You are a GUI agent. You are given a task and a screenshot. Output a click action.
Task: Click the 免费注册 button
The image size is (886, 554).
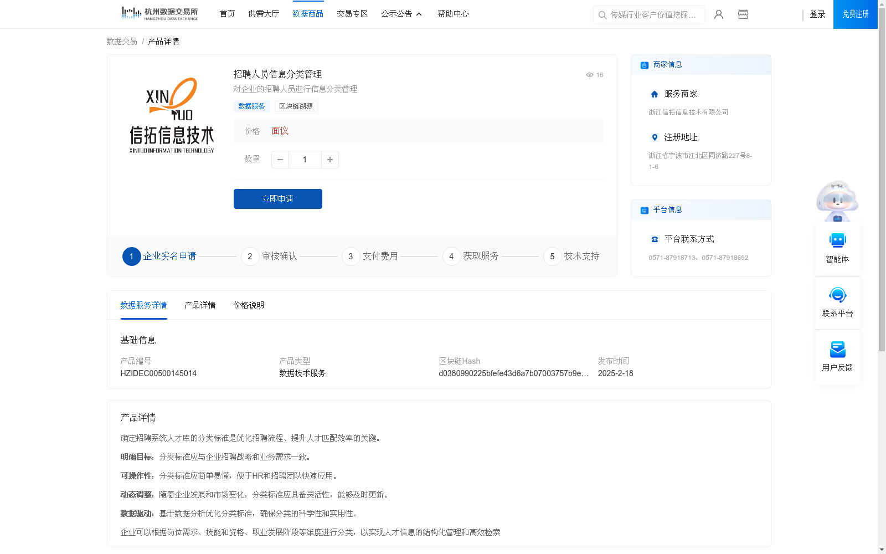point(856,14)
